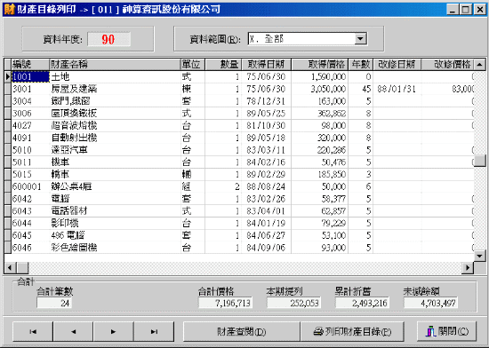Click the 財產名稱 column header
This screenshot has height=348, width=489.
[x=115, y=65]
